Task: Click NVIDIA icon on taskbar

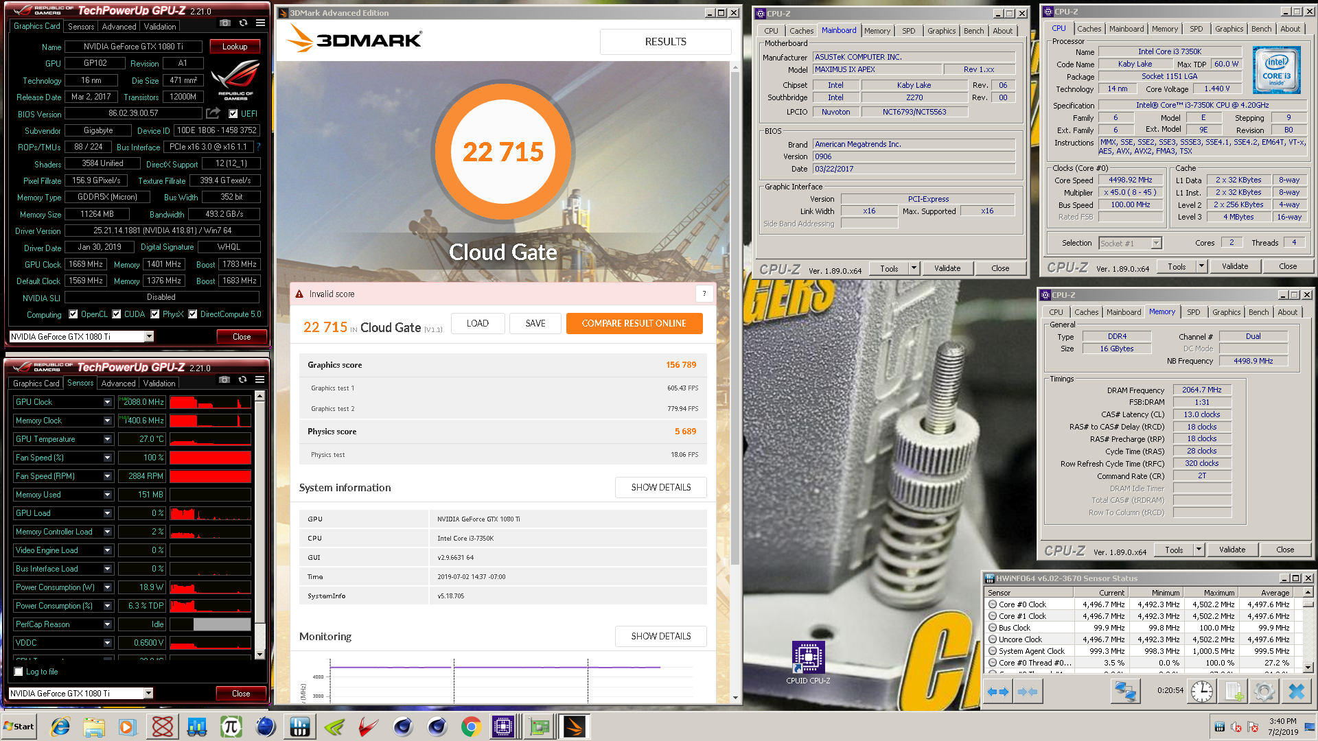Action: coord(334,727)
